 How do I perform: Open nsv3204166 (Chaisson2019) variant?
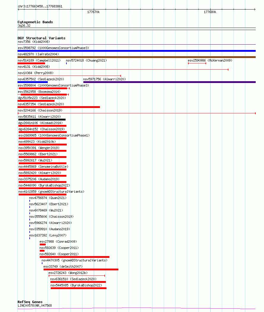(40, 110)
